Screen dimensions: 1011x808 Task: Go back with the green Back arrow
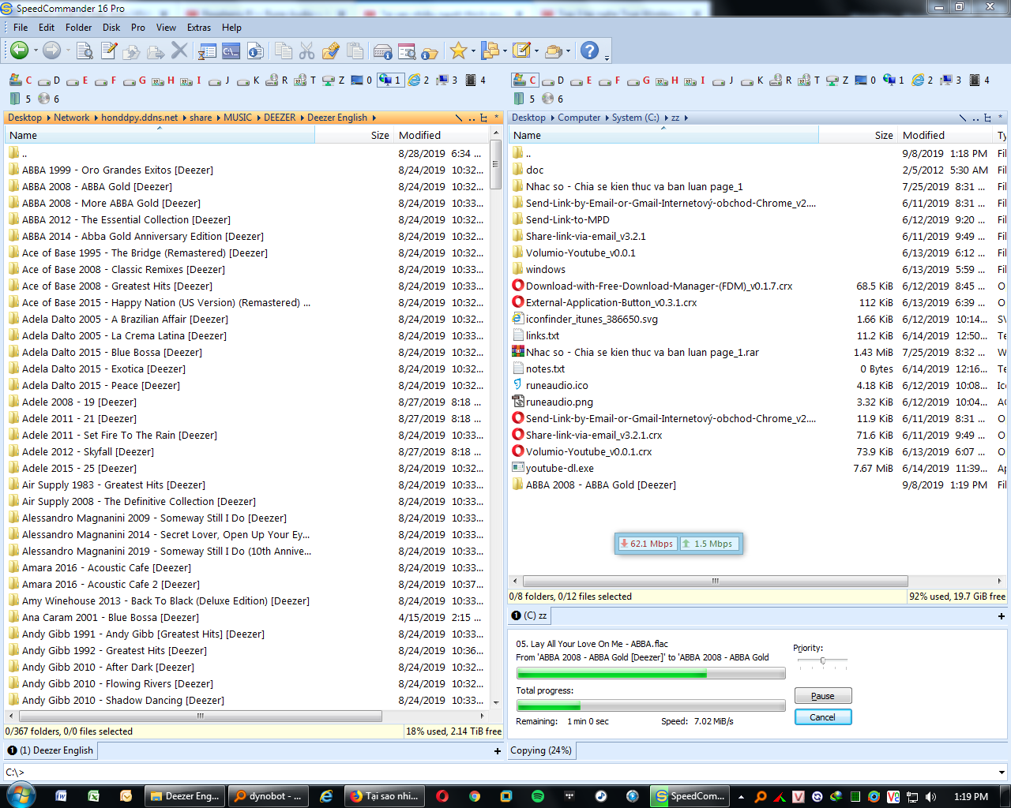pyautogui.click(x=19, y=50)
